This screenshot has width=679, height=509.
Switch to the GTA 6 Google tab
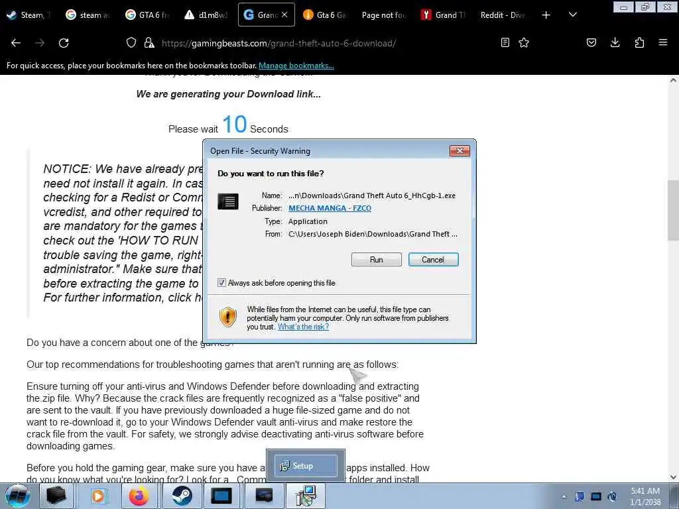point(147,15)
